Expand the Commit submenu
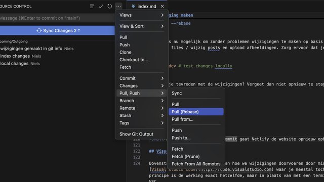The width and height of the screenshot is (324, 182). click(x=142, y=78)
